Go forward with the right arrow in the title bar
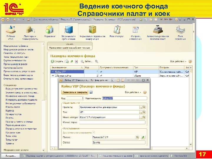This screenshot has height=159, width=212. pos(19,19)
